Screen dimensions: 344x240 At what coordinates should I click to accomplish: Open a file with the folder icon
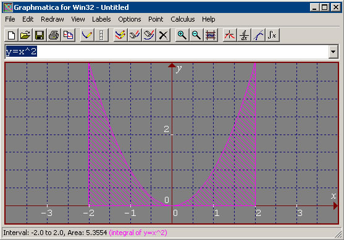pos(25,35)
